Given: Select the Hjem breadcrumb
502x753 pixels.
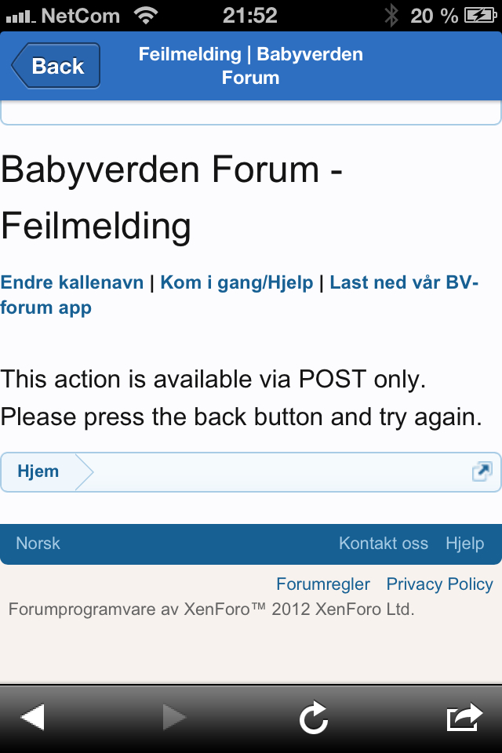Looking at the screenshot, I should point(38,471).
